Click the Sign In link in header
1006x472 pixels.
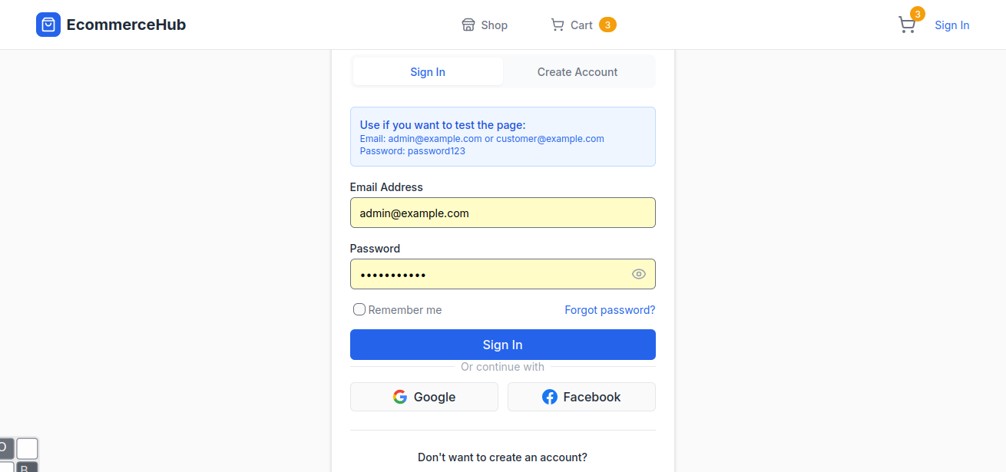pyautogui.click(x=951, y=25)
